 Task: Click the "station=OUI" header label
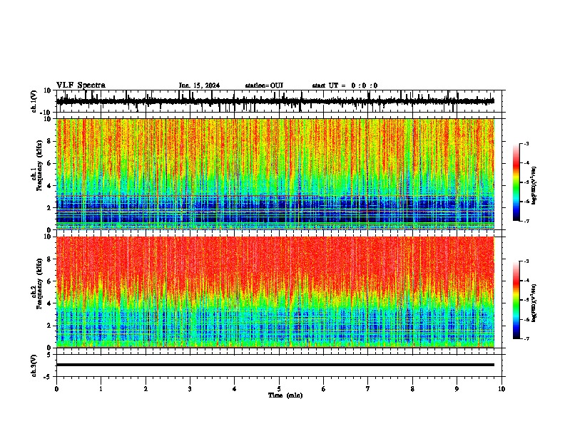pyautogui.click(x=264, y=85)
